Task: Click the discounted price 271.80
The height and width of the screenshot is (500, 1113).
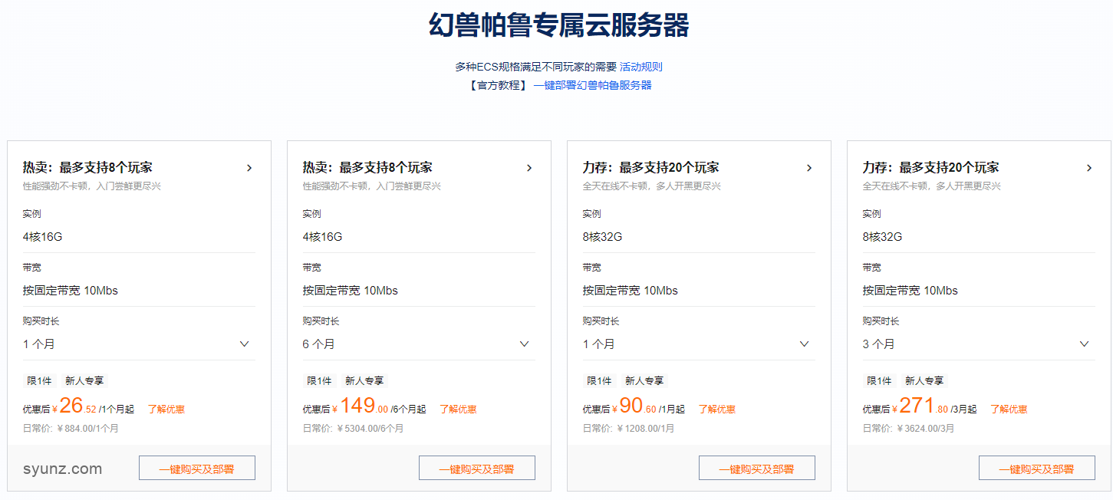Action: click(924, 406)
